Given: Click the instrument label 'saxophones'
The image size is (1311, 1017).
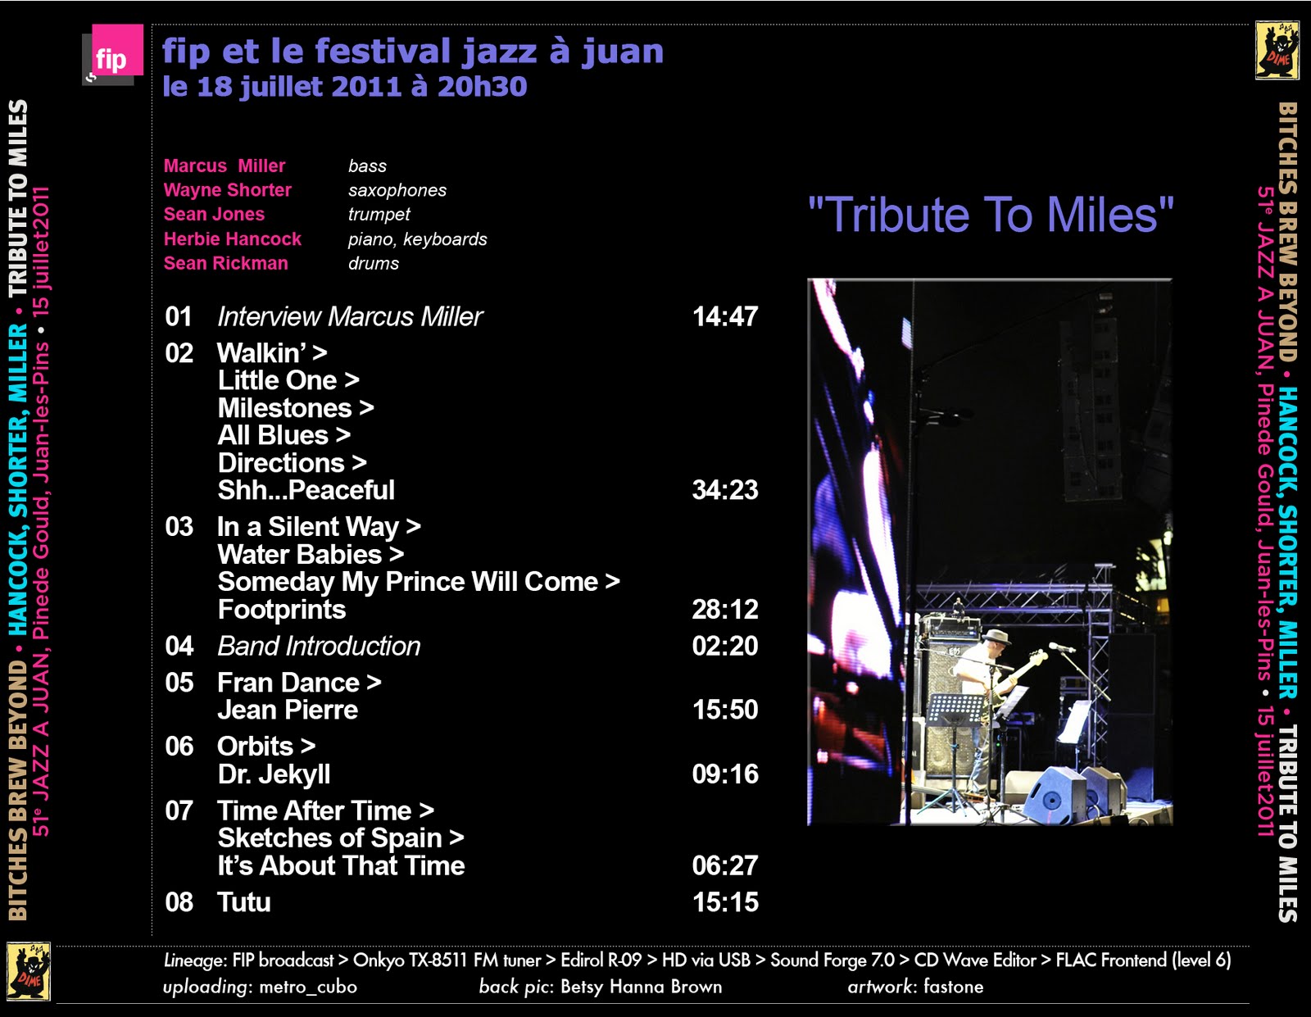Looking at the screenshot, I should (x=397, y=191).
